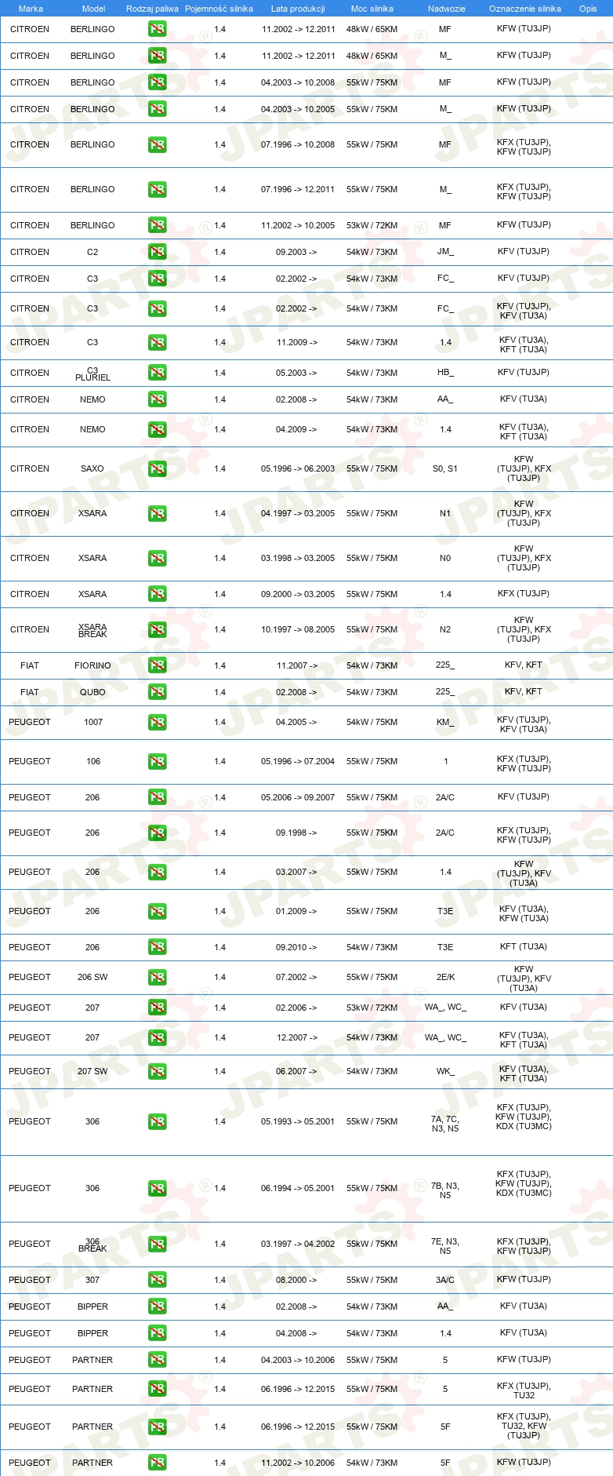Screen dimensions: 613x1476
Task: Click body code 3A/C
Action: (445, 1280)
